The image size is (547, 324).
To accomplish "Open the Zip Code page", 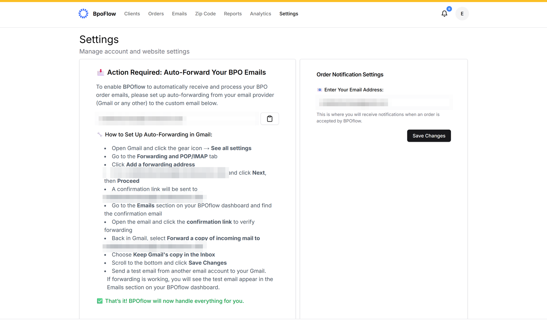I will [x=205, y=14].
